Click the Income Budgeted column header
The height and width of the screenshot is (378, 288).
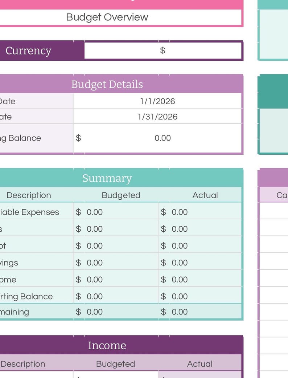tap(116, 364)
